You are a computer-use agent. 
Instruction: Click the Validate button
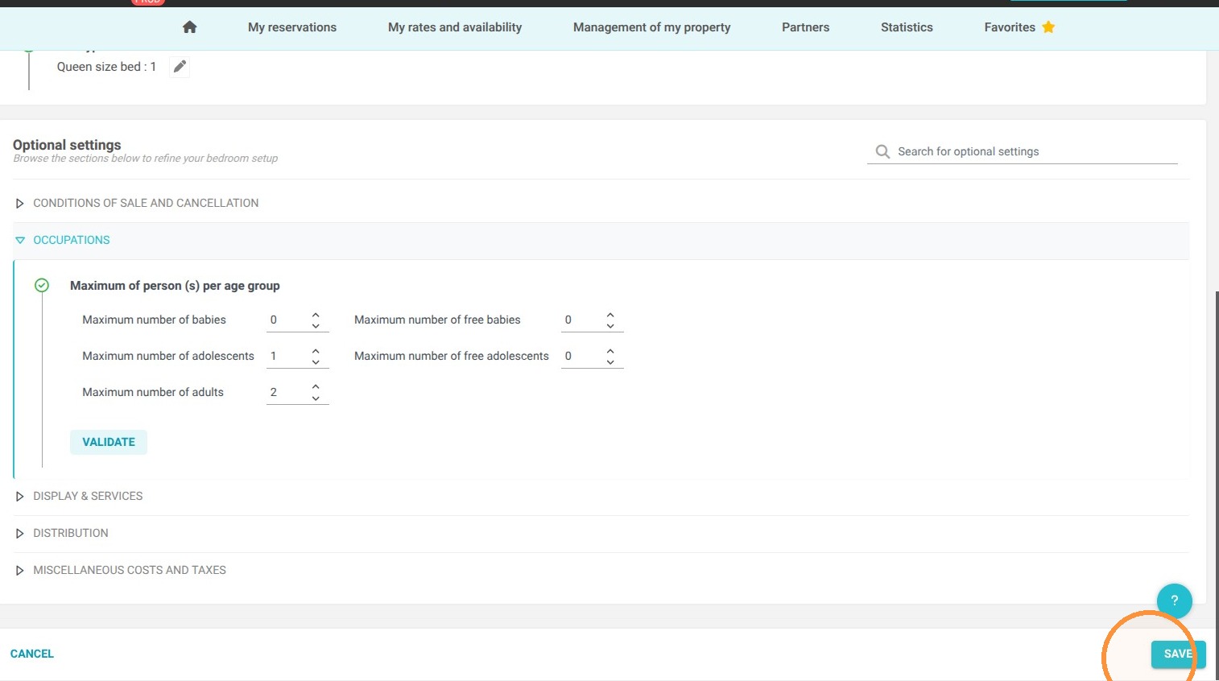coord(109,442)
